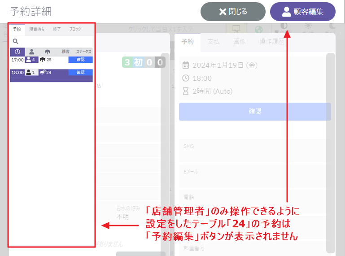
Task: Open the 画像 images tab
Action: [240, 42]
